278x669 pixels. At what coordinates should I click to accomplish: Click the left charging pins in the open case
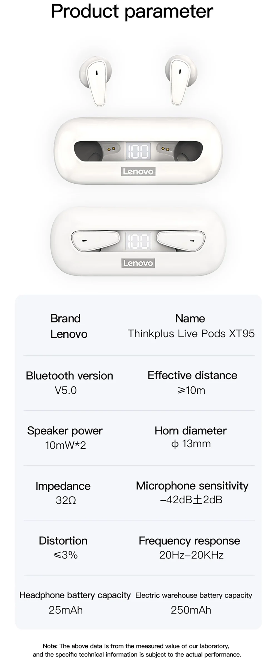coord(111,150)
